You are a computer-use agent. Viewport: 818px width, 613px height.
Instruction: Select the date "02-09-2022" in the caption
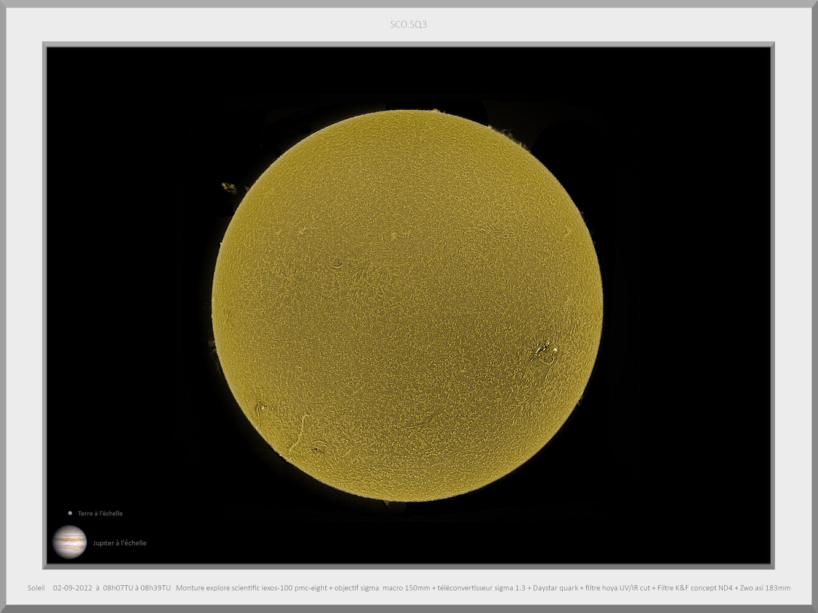(72, 588)
